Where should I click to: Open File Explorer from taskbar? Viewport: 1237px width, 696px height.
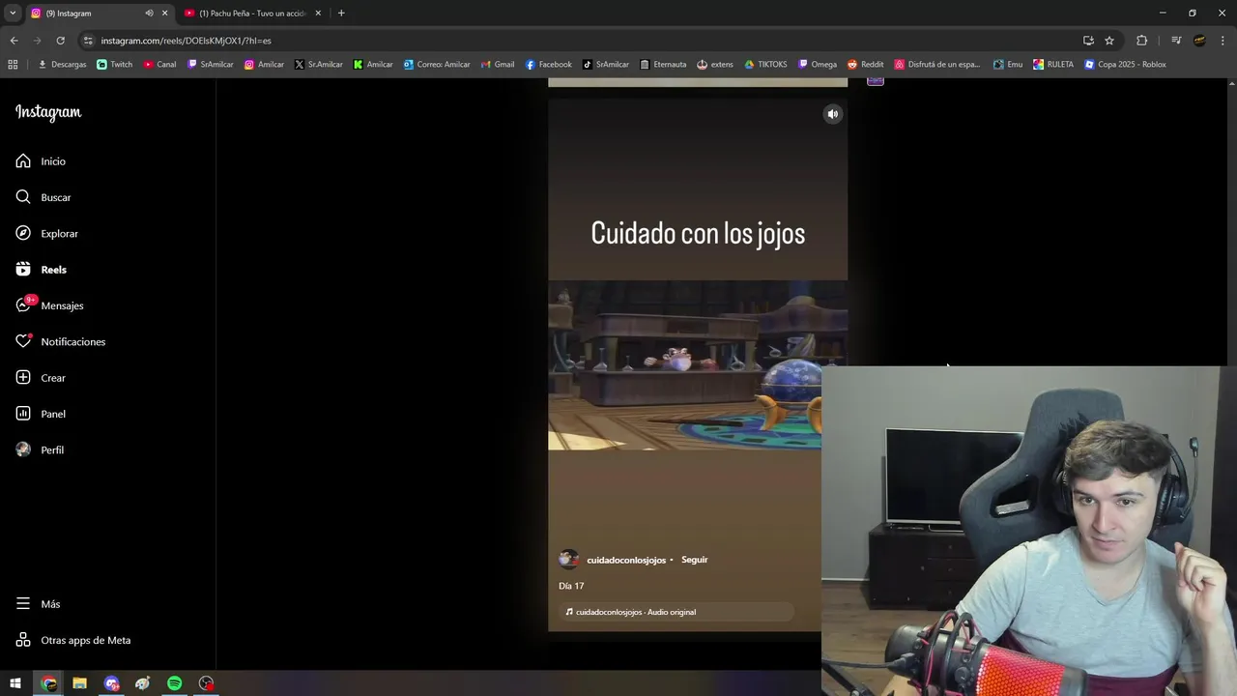pos(79,683)
